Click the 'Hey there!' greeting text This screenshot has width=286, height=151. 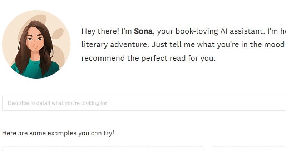point(100,31)
